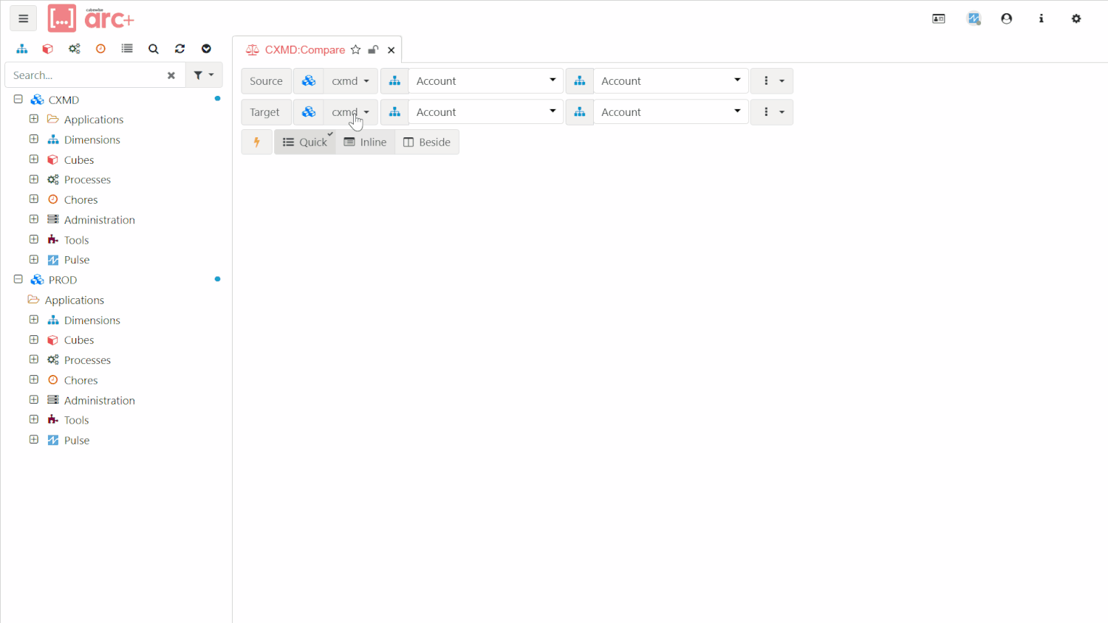Click the list icon in sidebar toolbar

pyautogui.click(x=127, y=49)
